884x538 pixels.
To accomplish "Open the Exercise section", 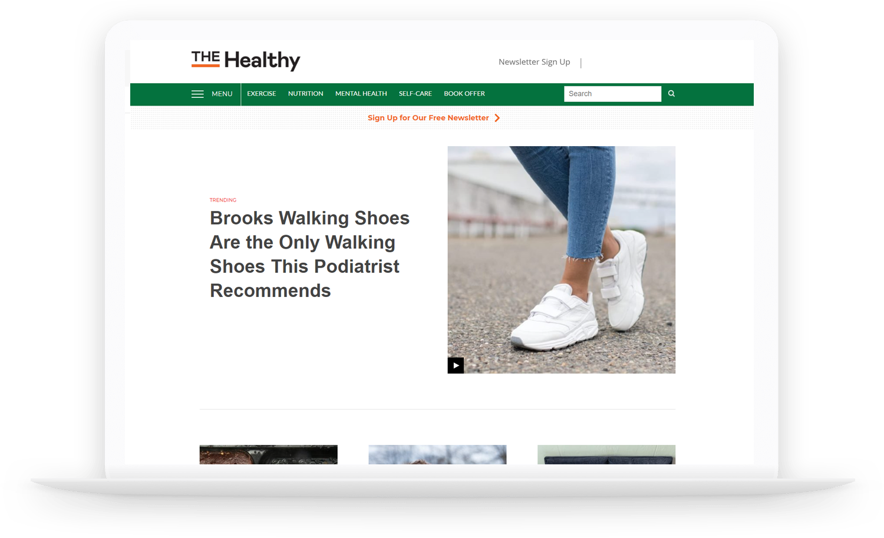I will tap(262, 94).
